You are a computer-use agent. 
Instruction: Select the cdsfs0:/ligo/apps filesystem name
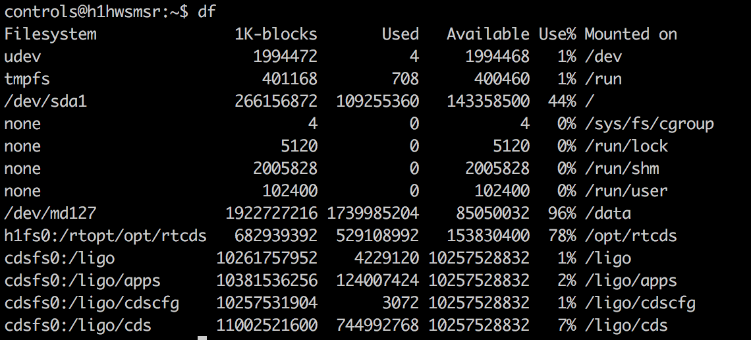82,281
